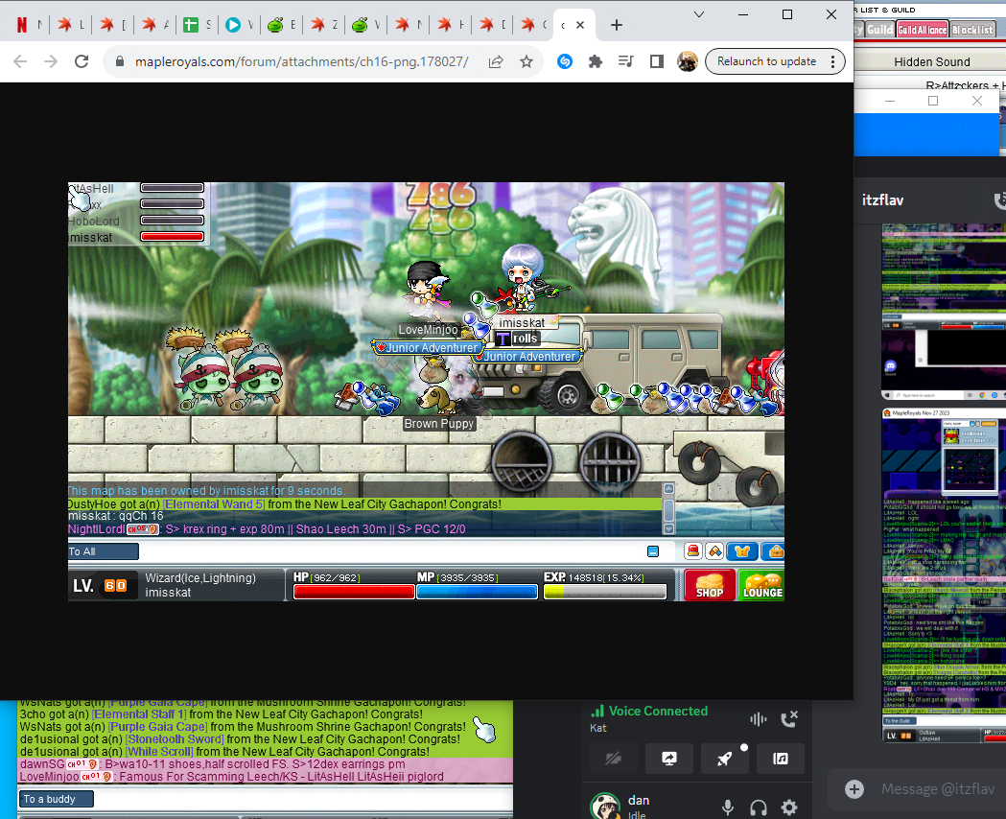
Task: Toggle Discord noise suppression waveform icon
Action: point(758,718)
